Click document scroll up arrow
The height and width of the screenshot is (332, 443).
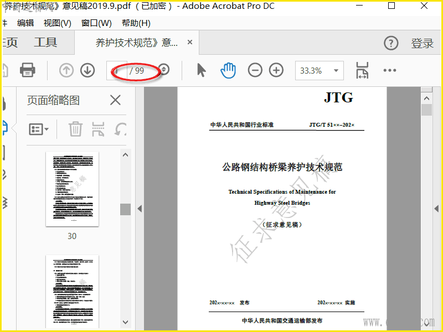pos(426,98)
